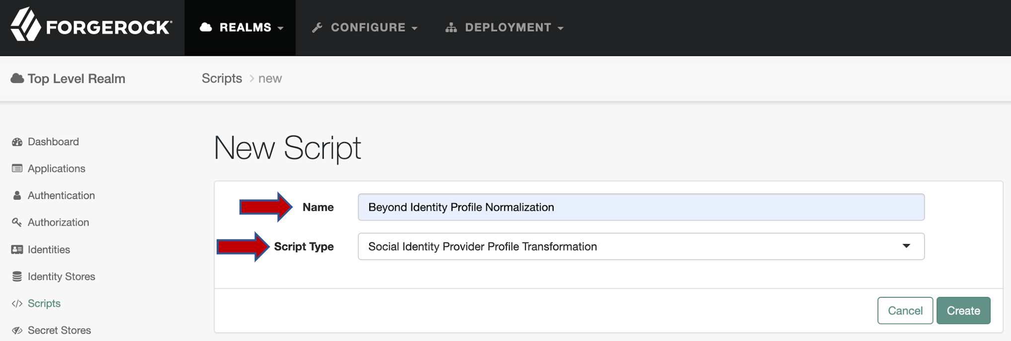Screen dimensions: 1011x341
Task: Click the Top Level Realm cloud icon
Action: (x=17, y=79)
